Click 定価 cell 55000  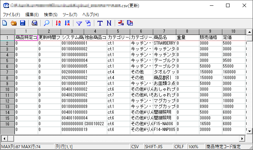click(x=234, y=66)
